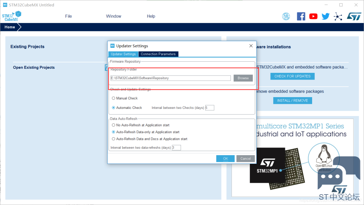This screenshot has height=205, width=364.
Task: Open the File menu
Action: click(x=68, y=16)
